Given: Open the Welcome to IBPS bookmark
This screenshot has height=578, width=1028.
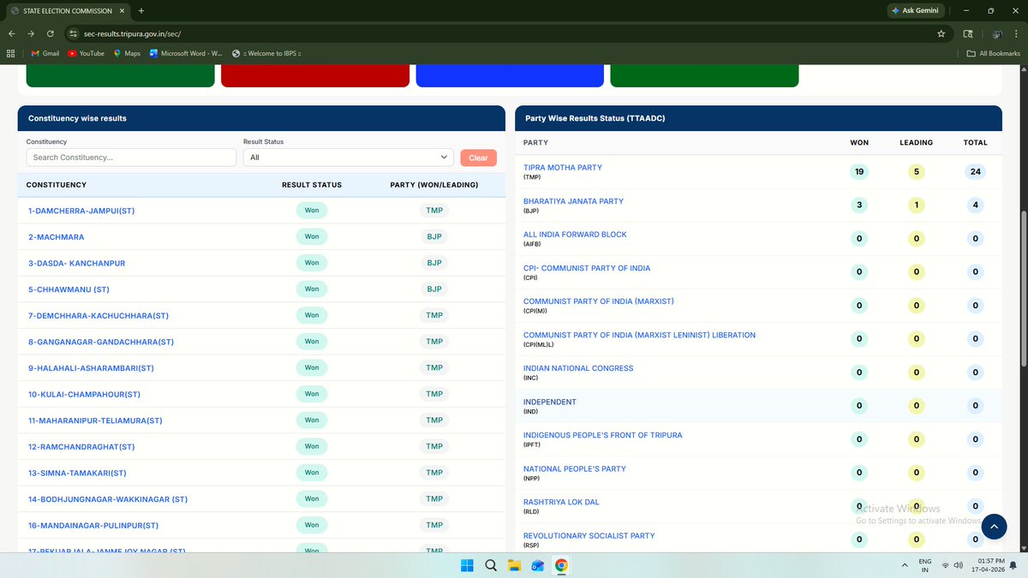Looking at the screenshot, I should coord(266,53).
